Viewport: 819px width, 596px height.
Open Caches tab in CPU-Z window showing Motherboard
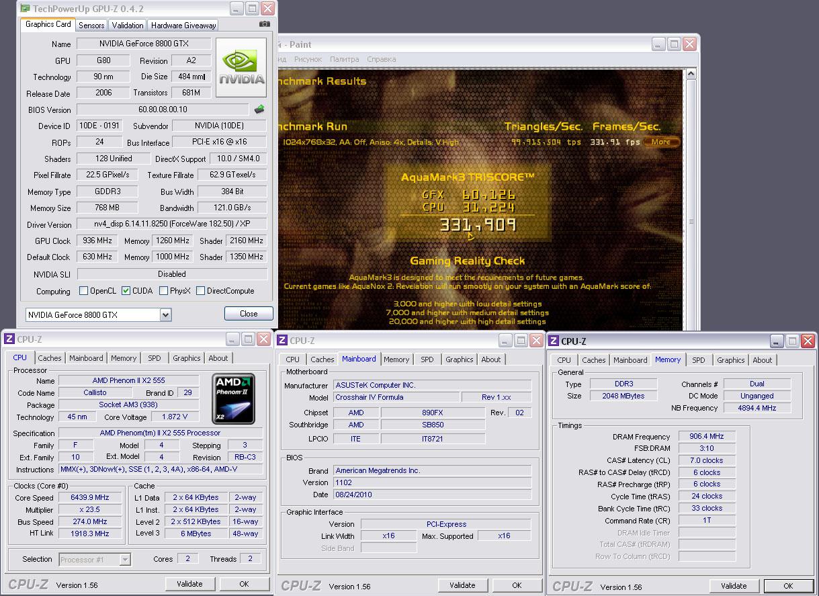pyautogui.click(x=322, y=359)
